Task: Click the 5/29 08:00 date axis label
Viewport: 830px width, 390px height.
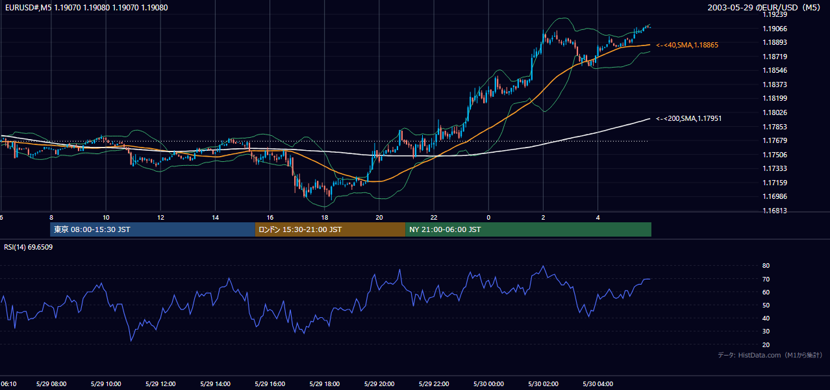Action: click(51, 384)
